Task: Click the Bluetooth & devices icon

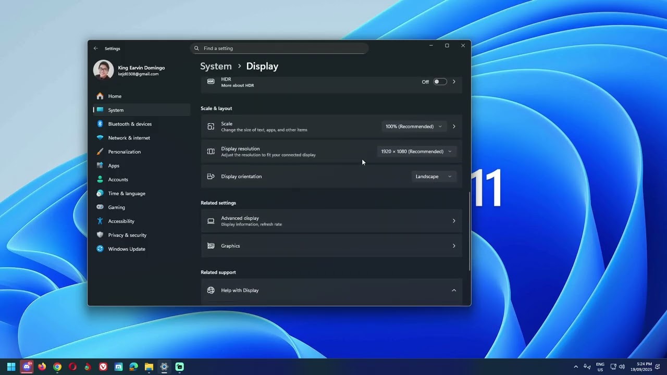Action: pyautogui.click(x=100, y=124)
